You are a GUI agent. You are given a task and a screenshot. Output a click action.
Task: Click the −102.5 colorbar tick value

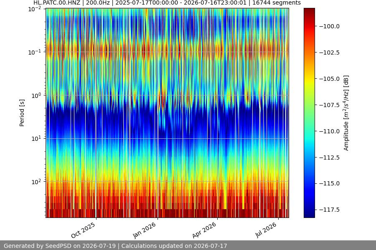pyautogui.click(x=329, y=52)
